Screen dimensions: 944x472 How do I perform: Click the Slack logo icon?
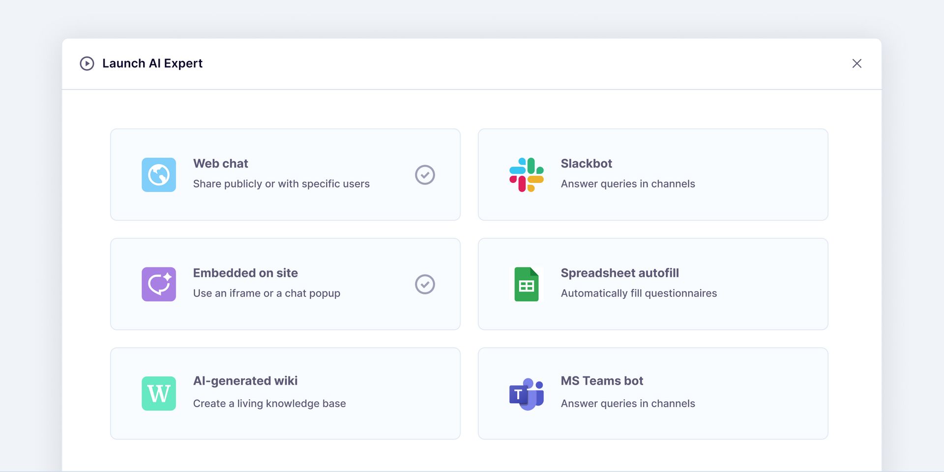(526, 175)
